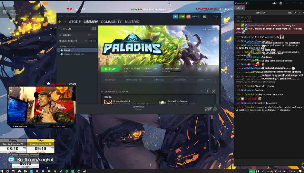This screenshot has height=173, width=304.
Task: Sort library by recent activity clock icon
Action: click(90, 41)
